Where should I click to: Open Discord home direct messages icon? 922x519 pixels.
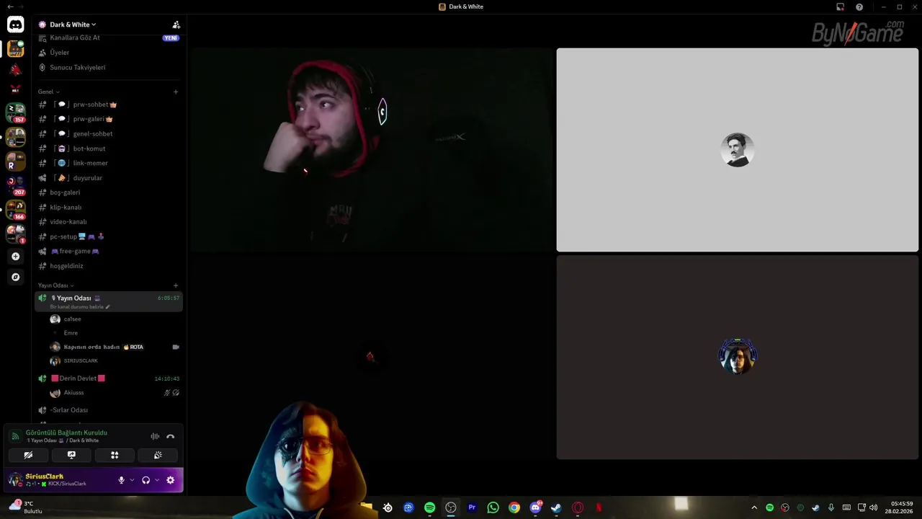[15, 25]
